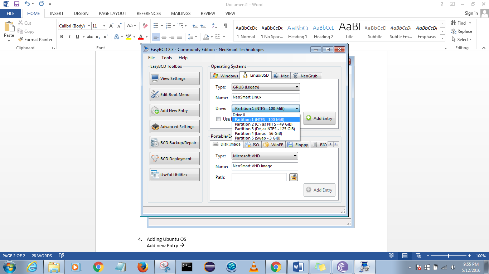The width and height of the screenshot is (489, 274).
Task: Click the Grow Font icon
Action: [x=112, y=26]
